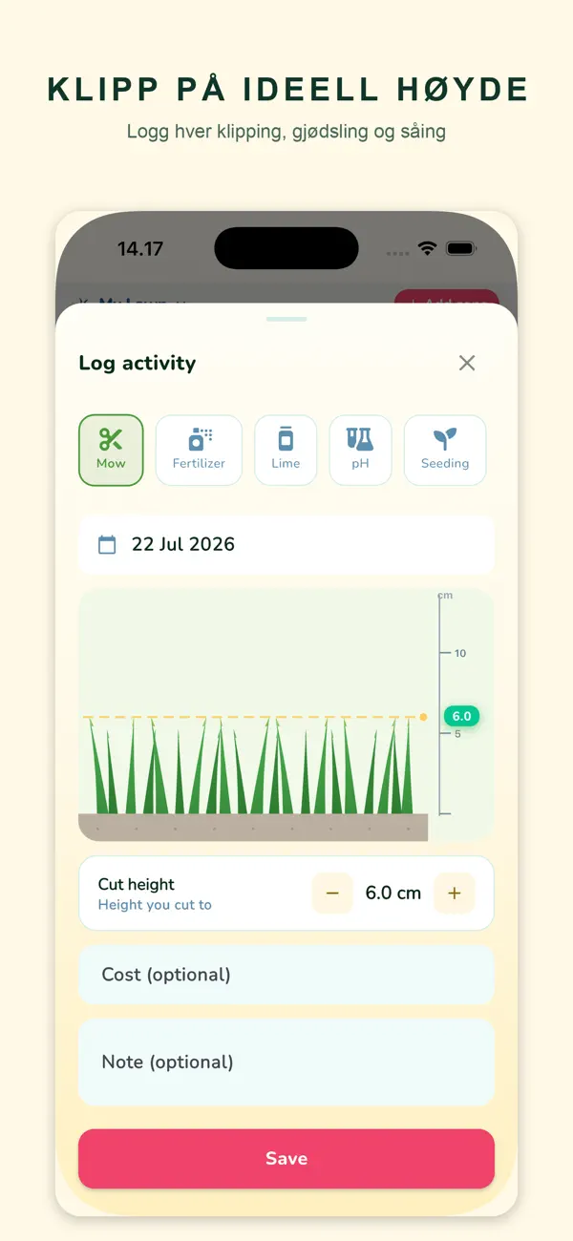This screenshot has width=573, height=1241.
Task: Focus the Cost (optional) field
Action: coord(286,975)
